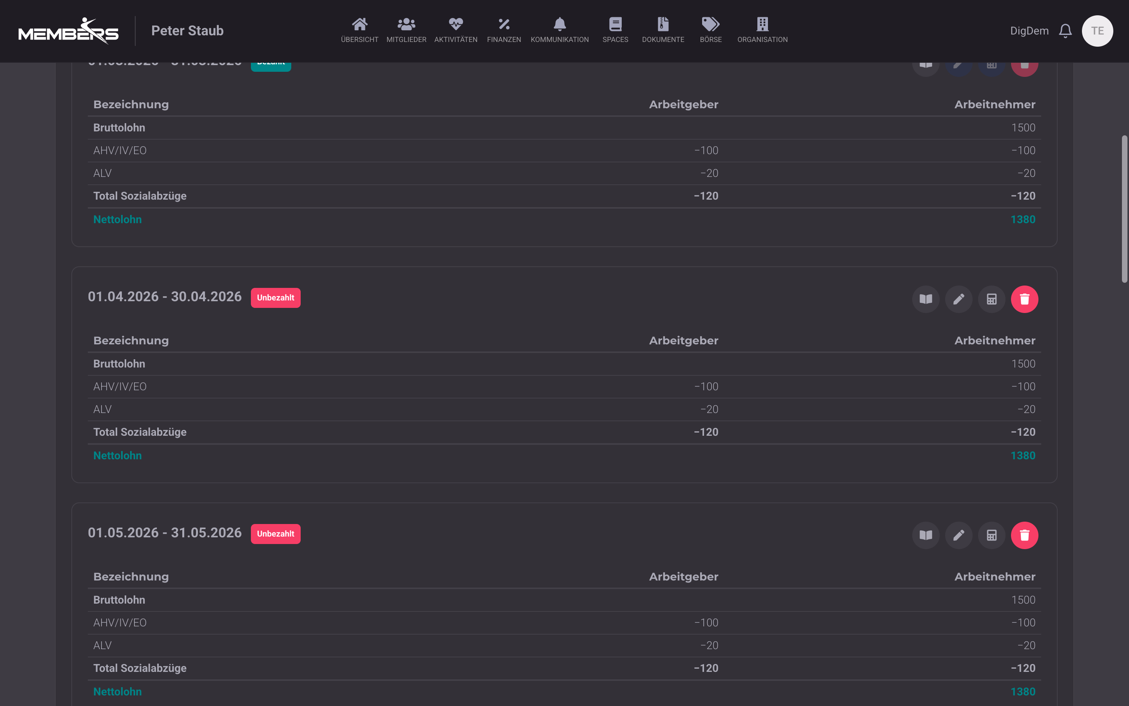Open calculator for May 2026 payroll
The image size is (1129, 706).
click(991, 535)
